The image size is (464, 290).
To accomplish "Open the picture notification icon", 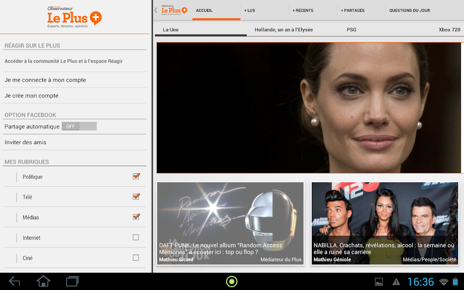I will click(x=379, y=282).
